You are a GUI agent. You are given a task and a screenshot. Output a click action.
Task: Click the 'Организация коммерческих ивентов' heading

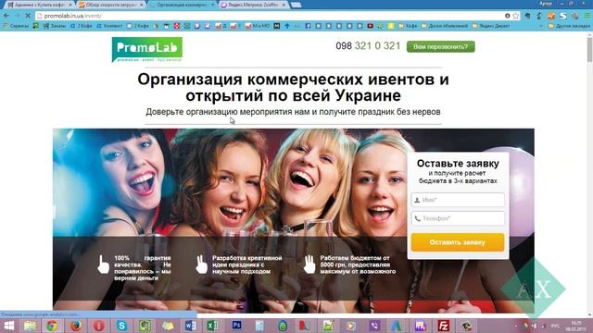pos(293,87)
